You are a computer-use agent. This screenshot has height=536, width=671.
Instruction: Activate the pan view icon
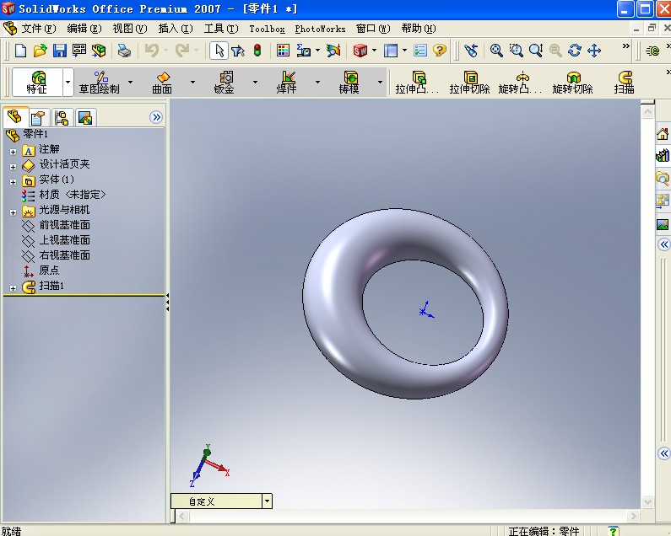point(594,51)
